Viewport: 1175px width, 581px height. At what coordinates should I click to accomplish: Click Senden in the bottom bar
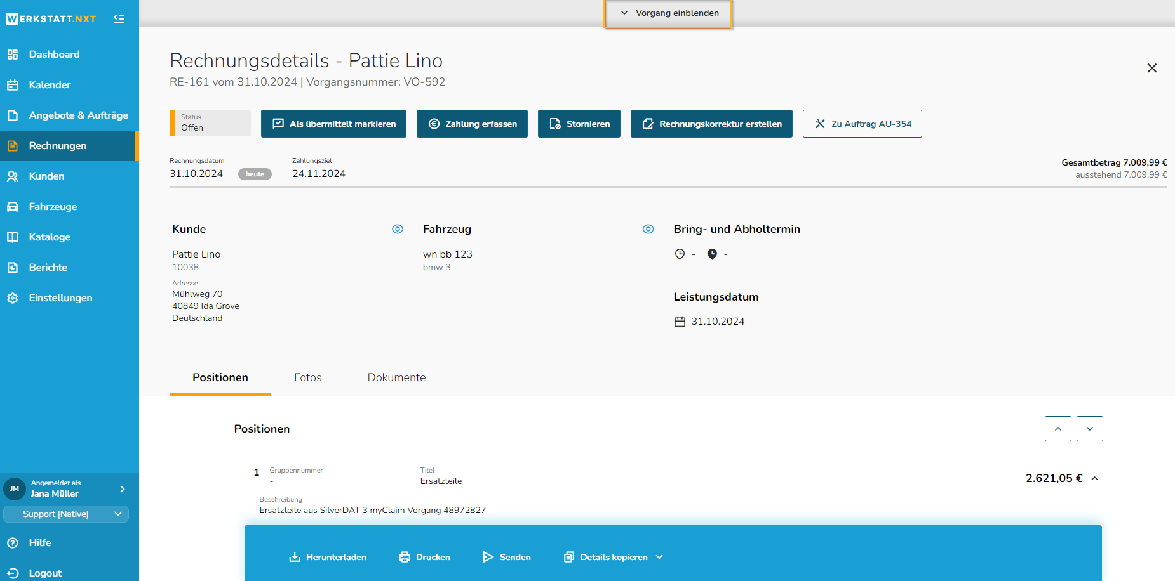(x=506, y=557)
